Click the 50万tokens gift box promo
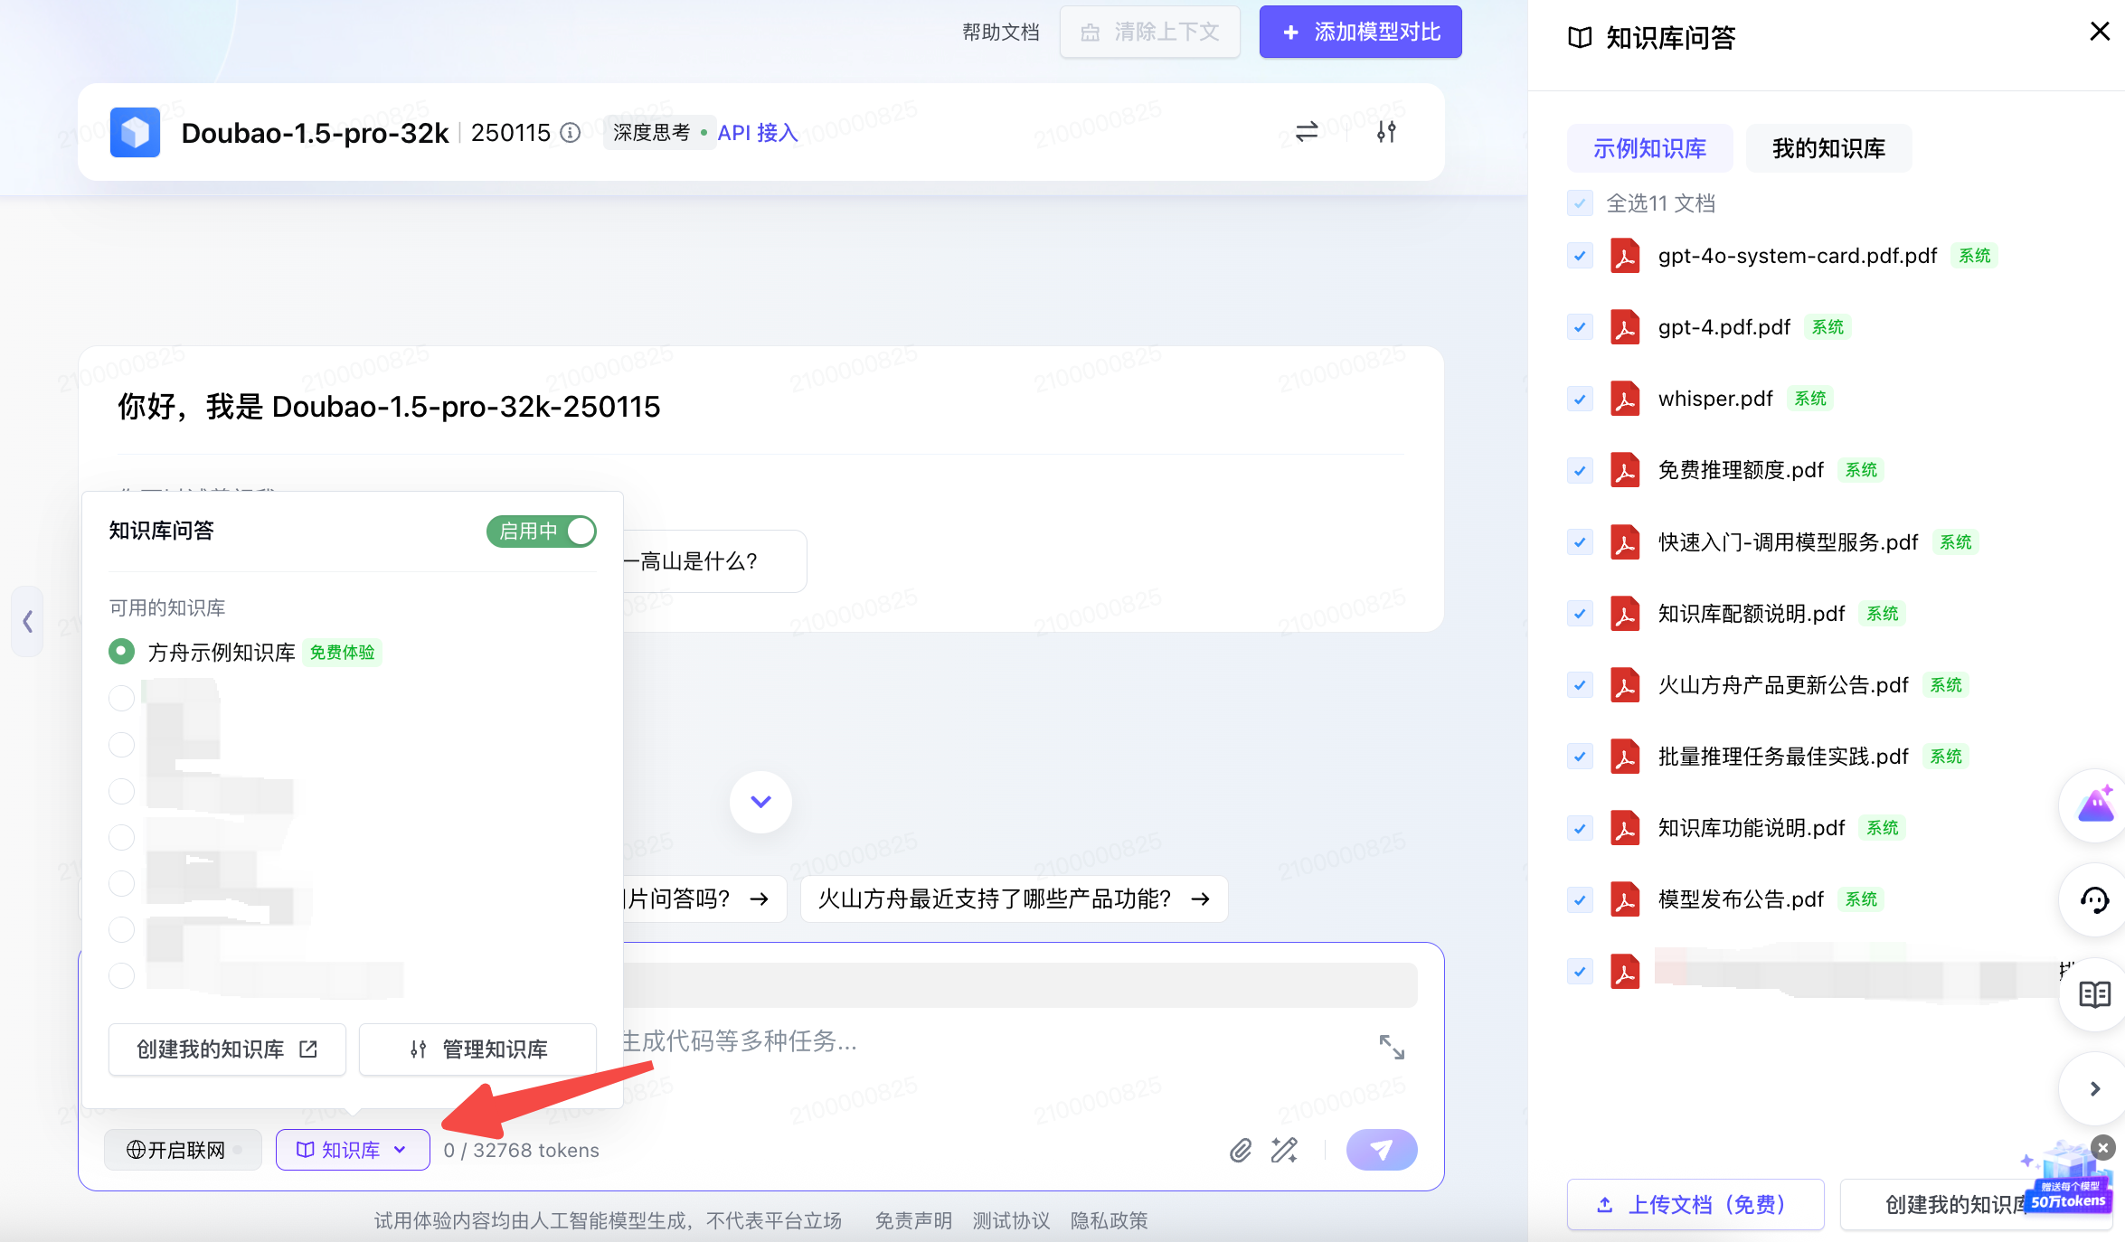 [x=2069, y=1180]
